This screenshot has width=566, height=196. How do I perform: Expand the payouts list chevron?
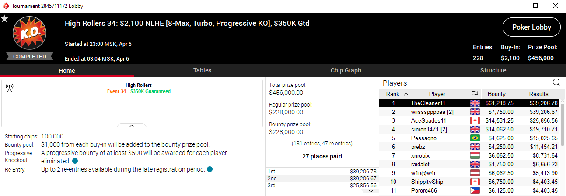370,191
